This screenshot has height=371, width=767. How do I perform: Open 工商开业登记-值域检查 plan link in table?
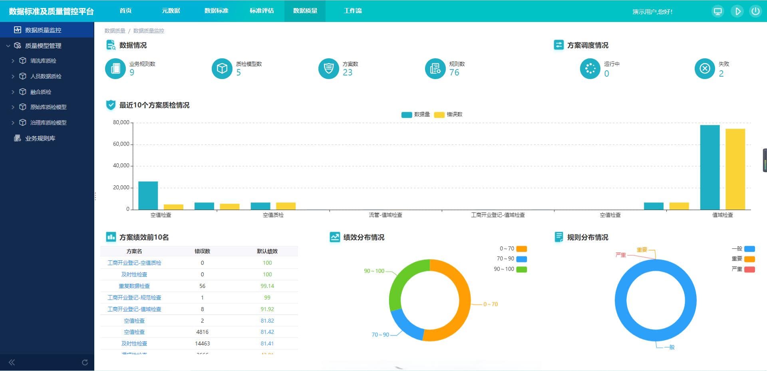(x=134, y=309)
